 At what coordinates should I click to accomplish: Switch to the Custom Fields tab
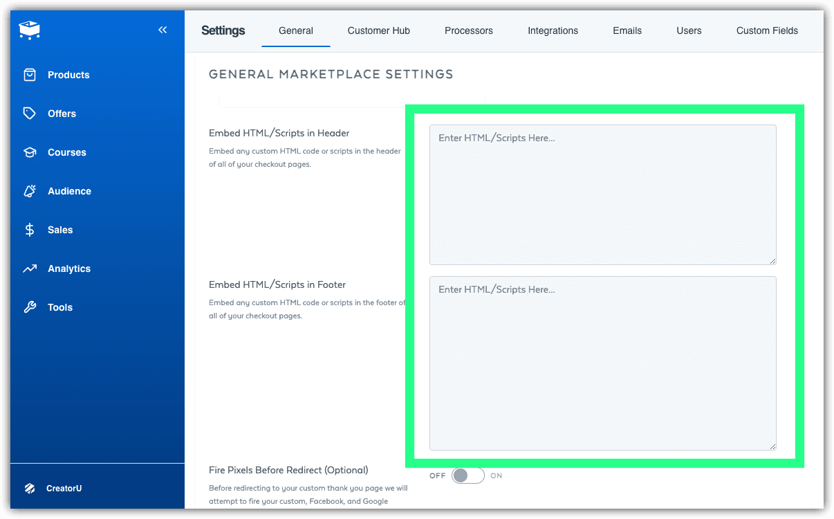767,30
